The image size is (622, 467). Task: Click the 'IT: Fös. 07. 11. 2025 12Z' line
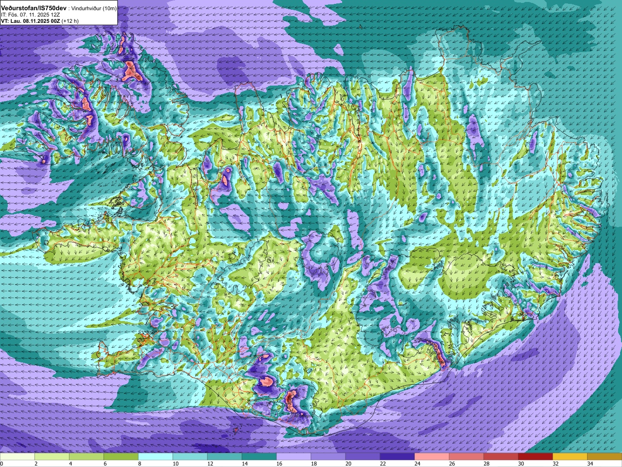coord(30,15)
